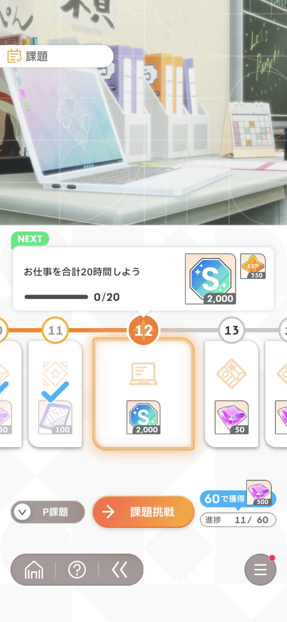Tap the home icon in bottom bar
287x622 pixels.
[x=34, y=570]
